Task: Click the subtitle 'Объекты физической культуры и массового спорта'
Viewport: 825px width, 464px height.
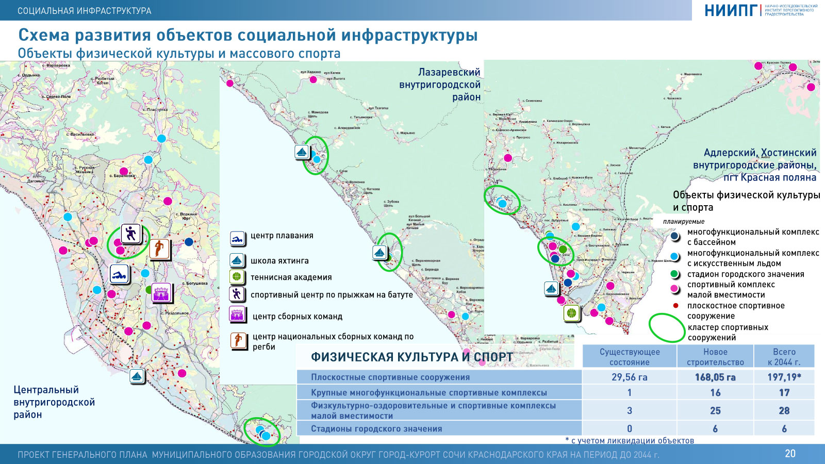Action: pos(179,54)
